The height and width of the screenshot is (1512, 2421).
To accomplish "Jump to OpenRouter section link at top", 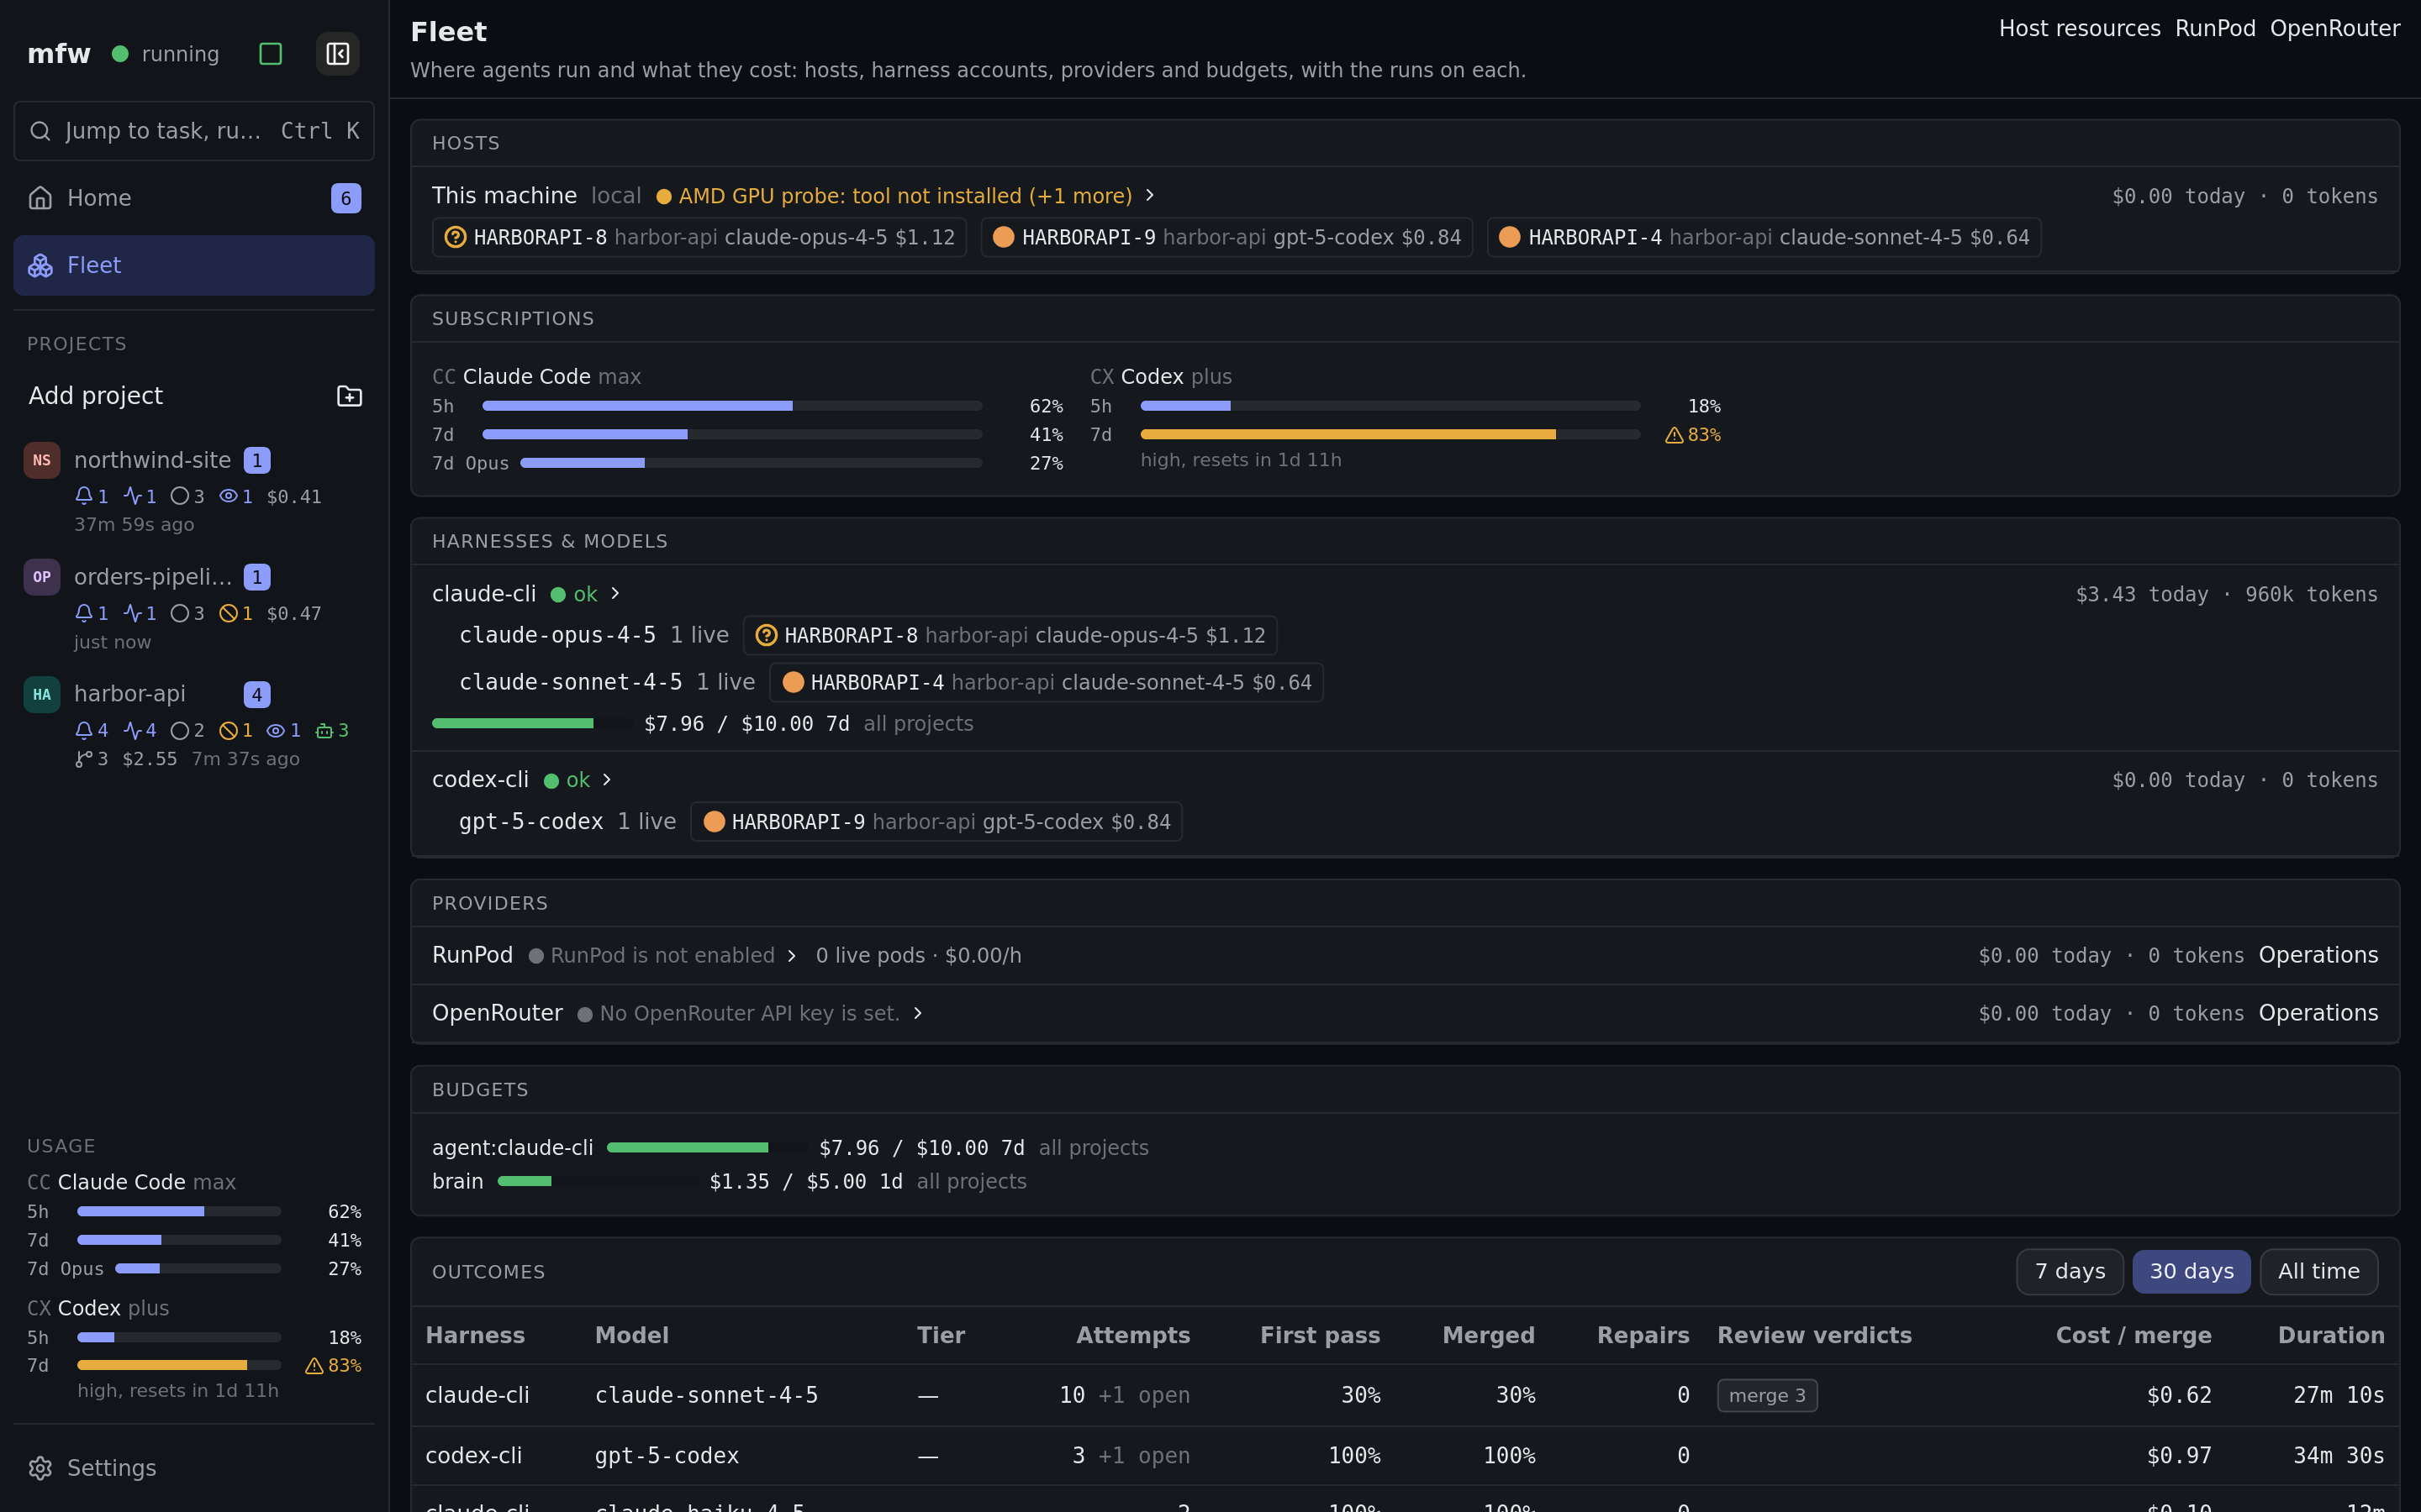I will pos(2334,29).
